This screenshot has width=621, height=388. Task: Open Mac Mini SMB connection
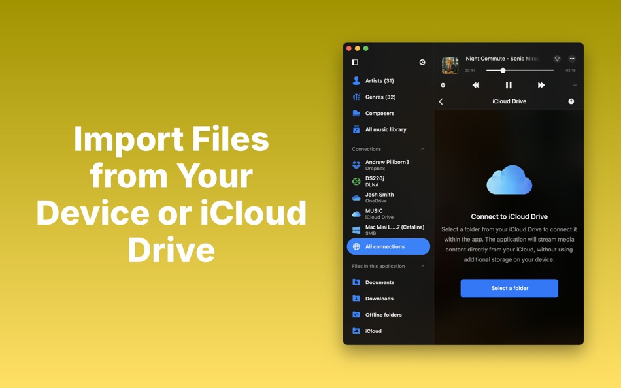pyautogui.click(x=388, y=230)
